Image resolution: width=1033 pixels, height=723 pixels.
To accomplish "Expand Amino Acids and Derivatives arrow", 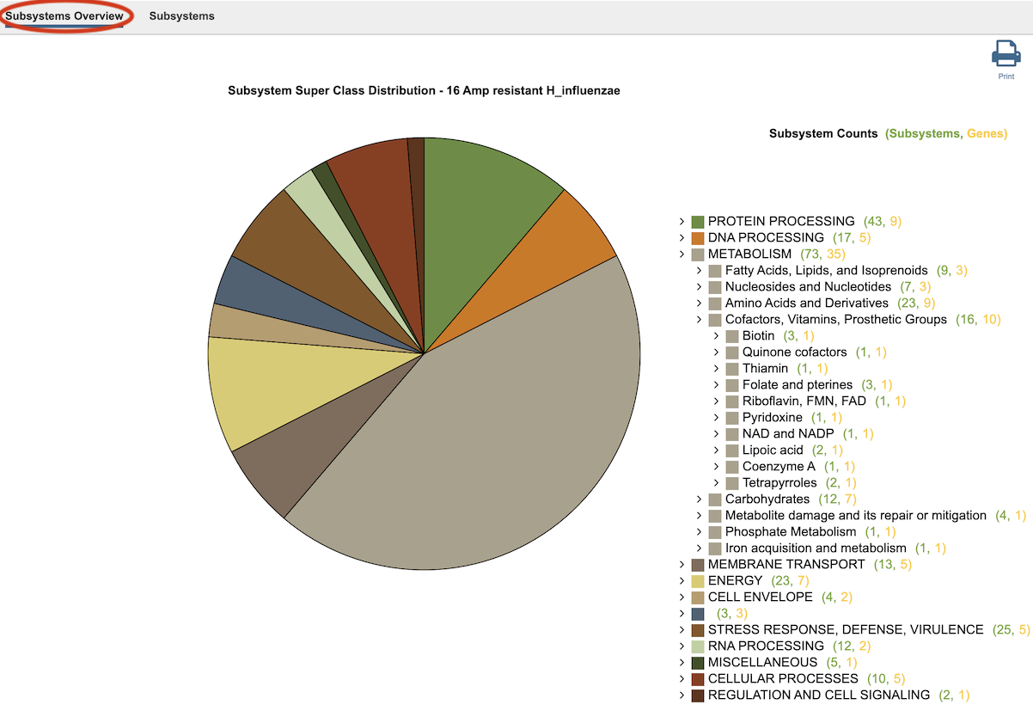I will pos(699,303).
